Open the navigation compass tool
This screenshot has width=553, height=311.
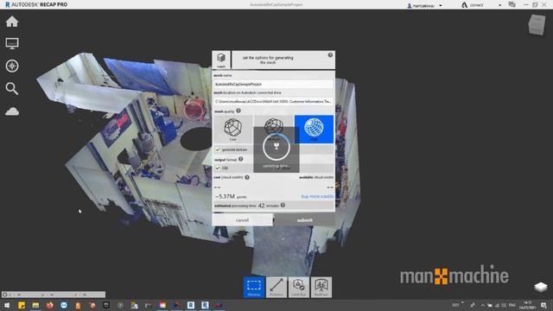coord(12,66)
